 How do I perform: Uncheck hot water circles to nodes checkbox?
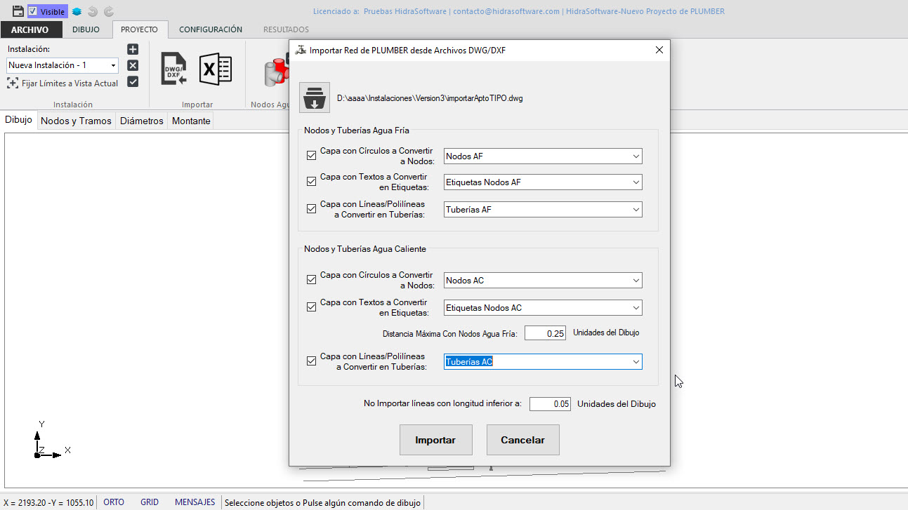311,280
